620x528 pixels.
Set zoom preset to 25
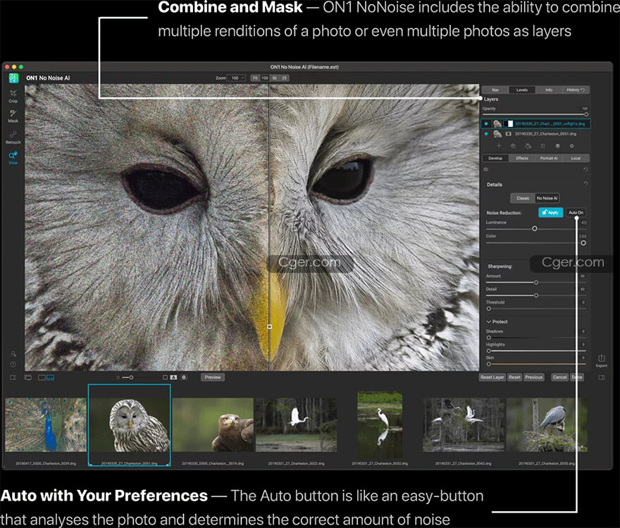284,78
